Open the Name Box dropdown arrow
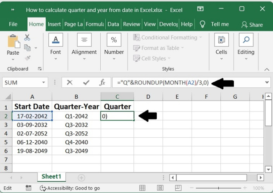 (x=44, y=83)
